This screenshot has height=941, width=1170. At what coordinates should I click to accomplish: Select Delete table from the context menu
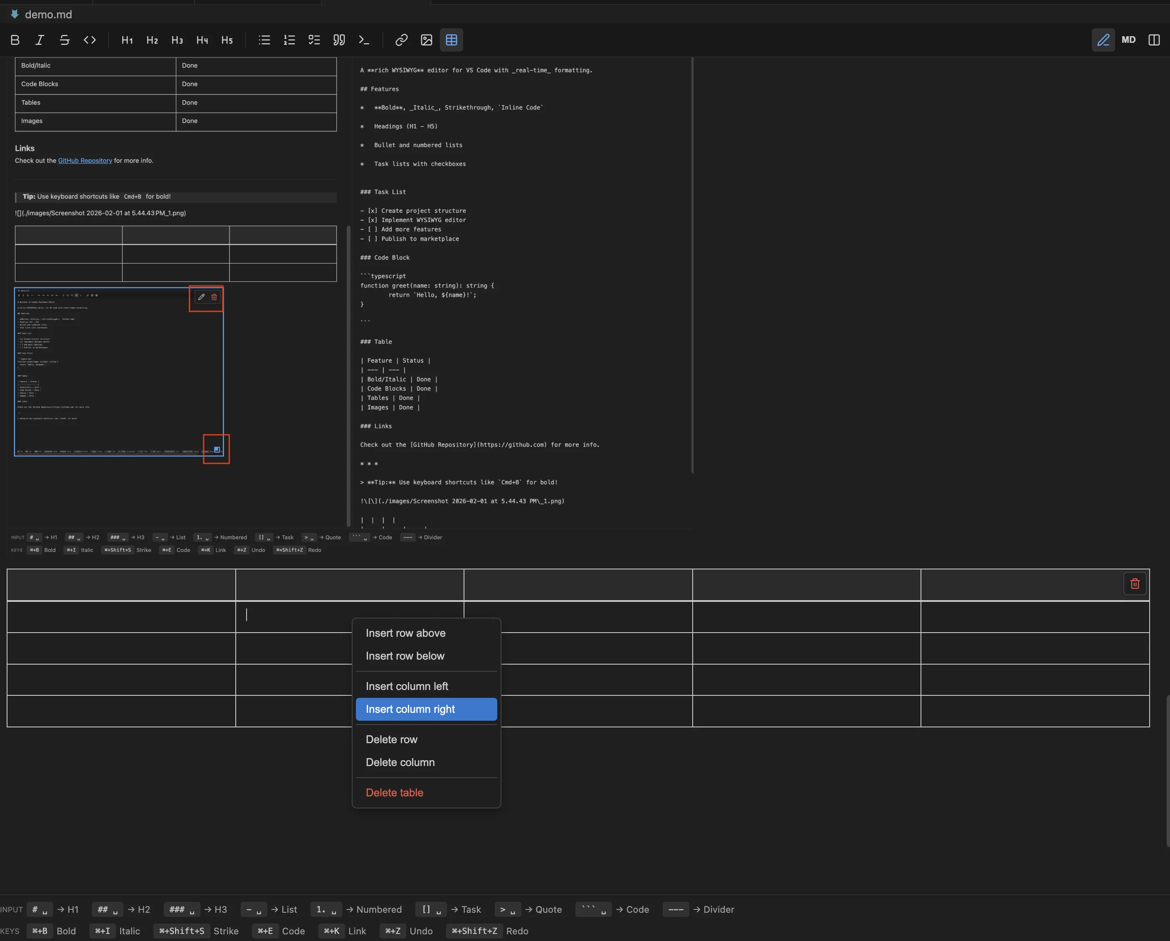[395, 792]
